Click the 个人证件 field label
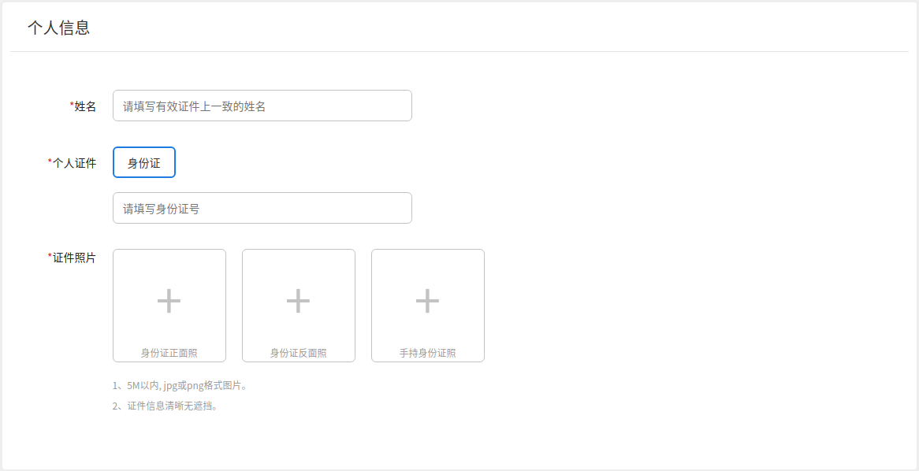Image resolution: width=919 pixels, height=471 pixels. [x=74, y=163]
